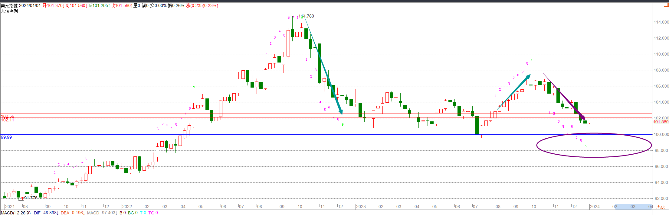Click the 美元指数 chart title
Viewport: 669px width, 215px height.
9,6
